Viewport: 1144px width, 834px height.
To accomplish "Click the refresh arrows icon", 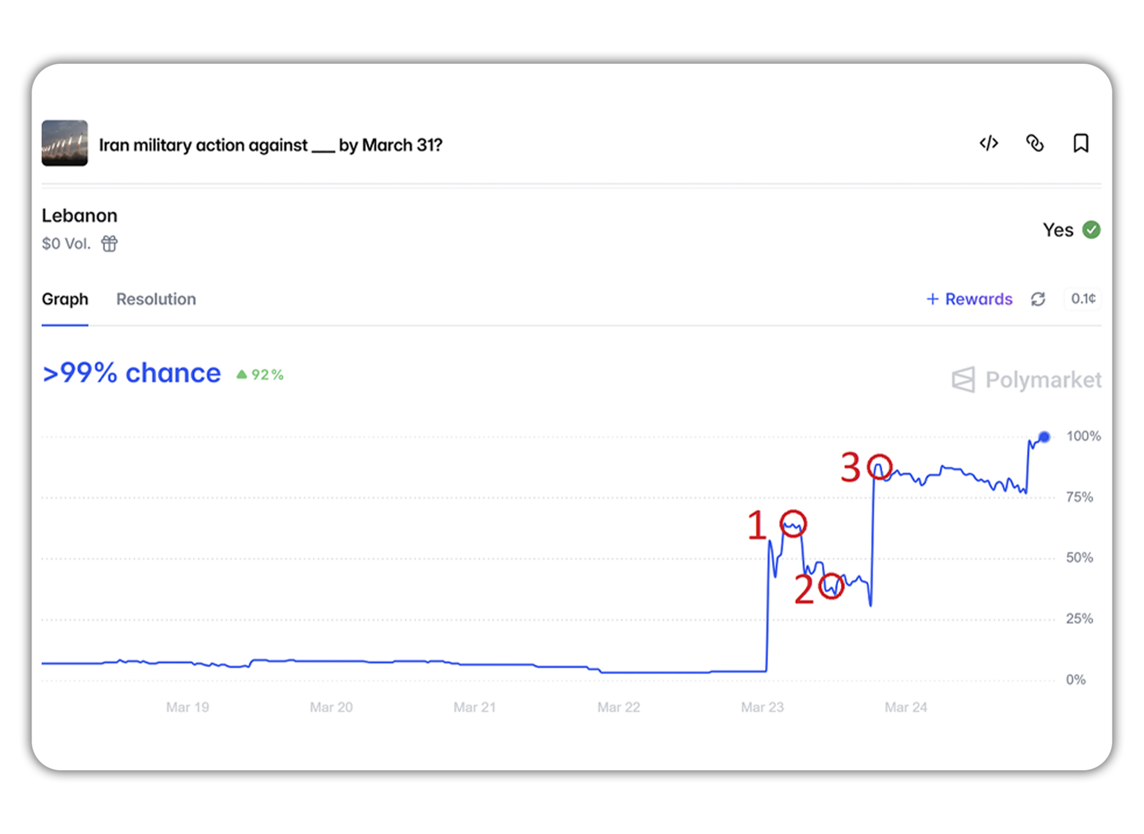I will click(x=1038, y=299).
